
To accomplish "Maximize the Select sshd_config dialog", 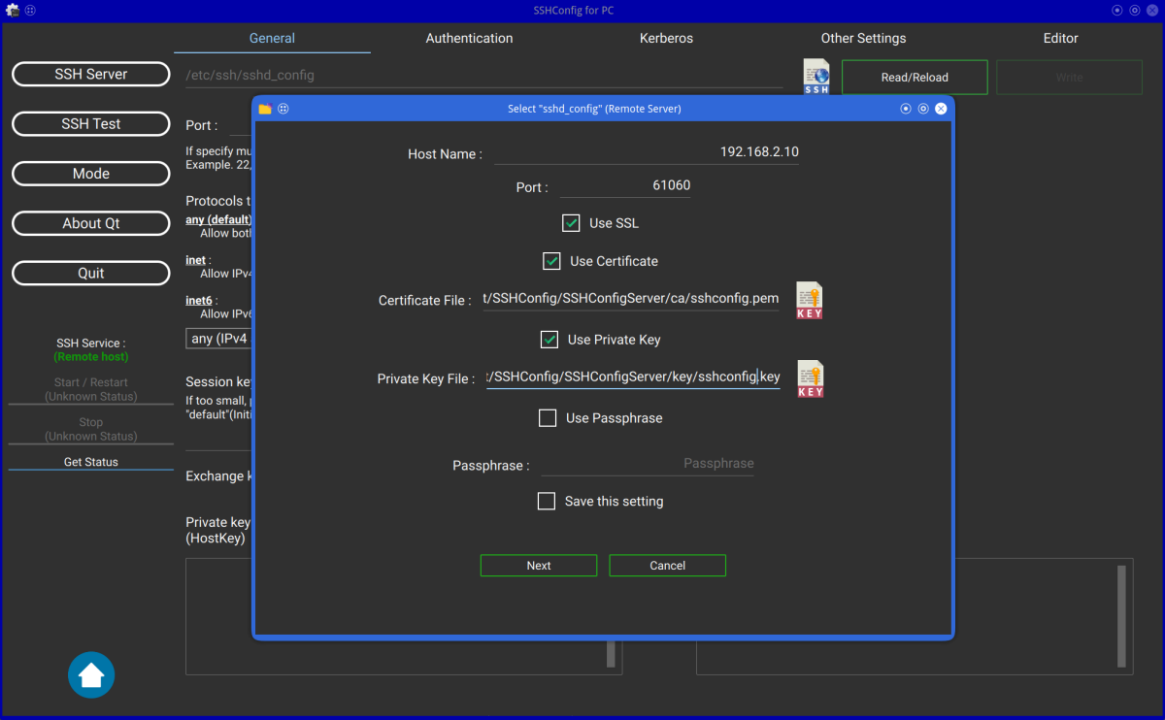I will click(923, 109).
